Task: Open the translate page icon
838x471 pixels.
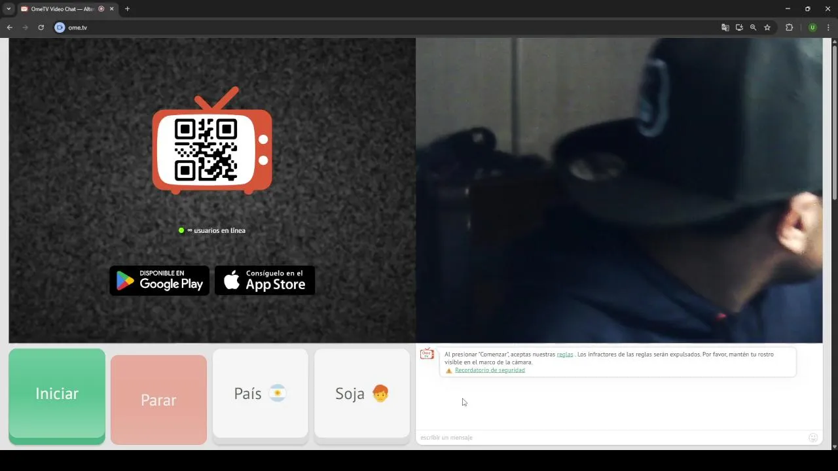Action: tap(725, 27)
